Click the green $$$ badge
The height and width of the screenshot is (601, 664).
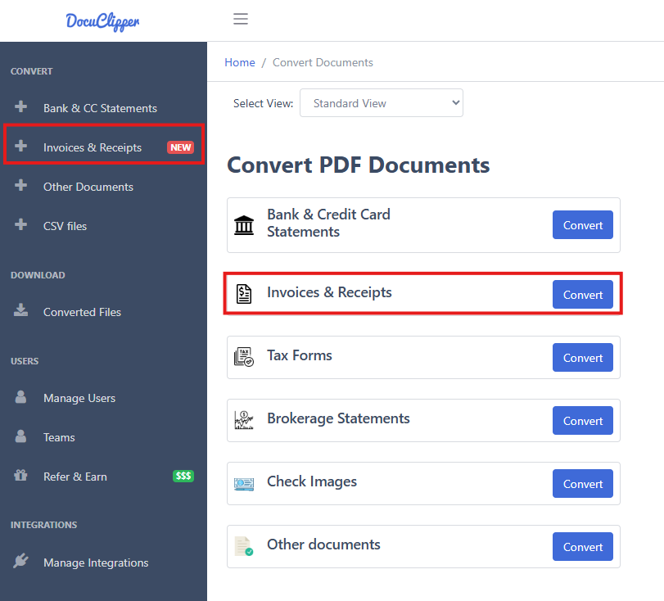coord(183,476)
